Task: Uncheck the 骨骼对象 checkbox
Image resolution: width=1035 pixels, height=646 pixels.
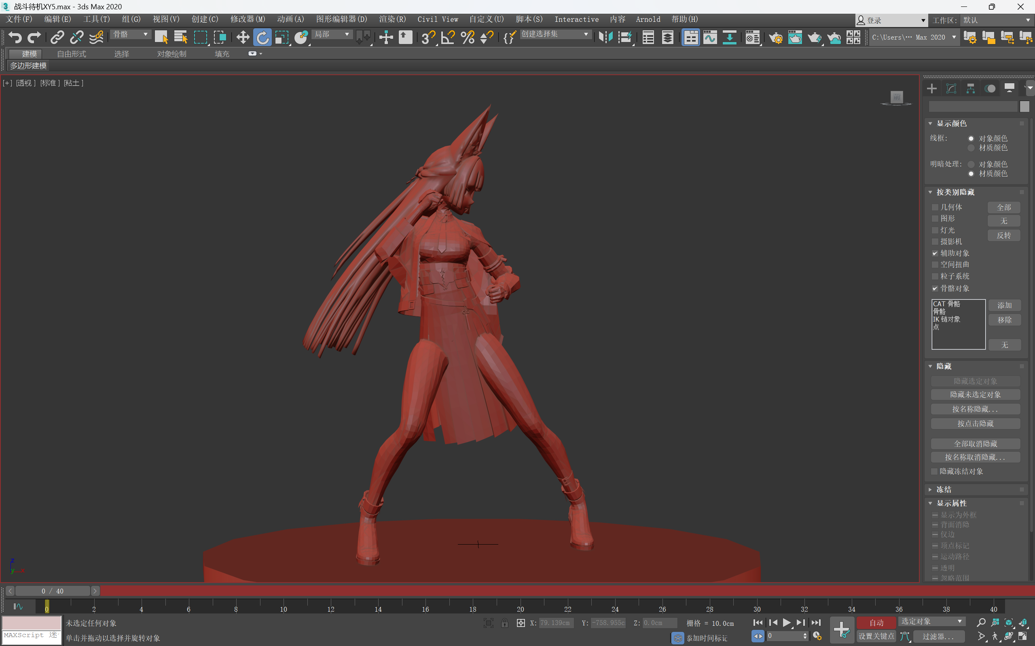Action: (x=935, y=288)
